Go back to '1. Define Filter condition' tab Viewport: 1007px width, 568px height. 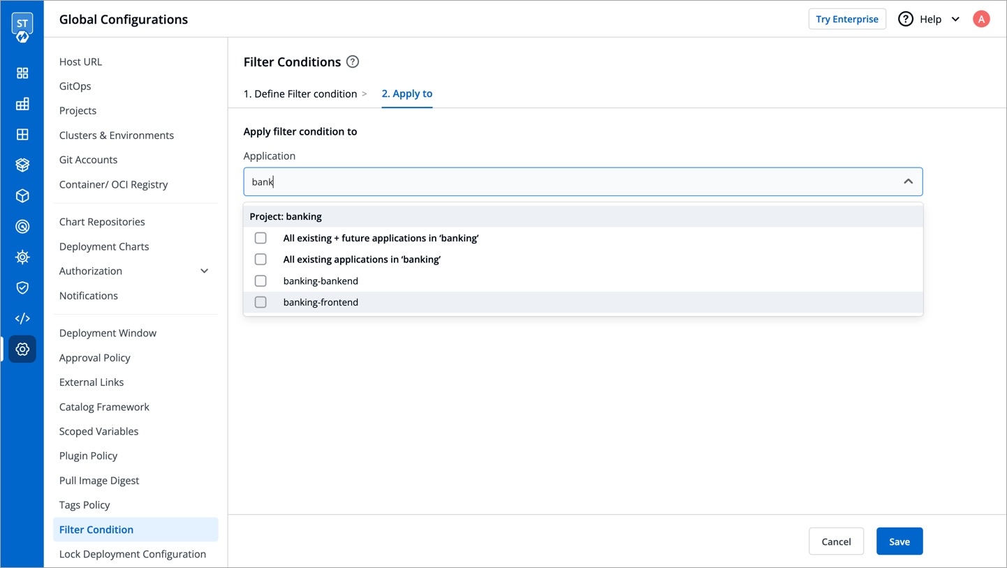click(x=300, y=94)
